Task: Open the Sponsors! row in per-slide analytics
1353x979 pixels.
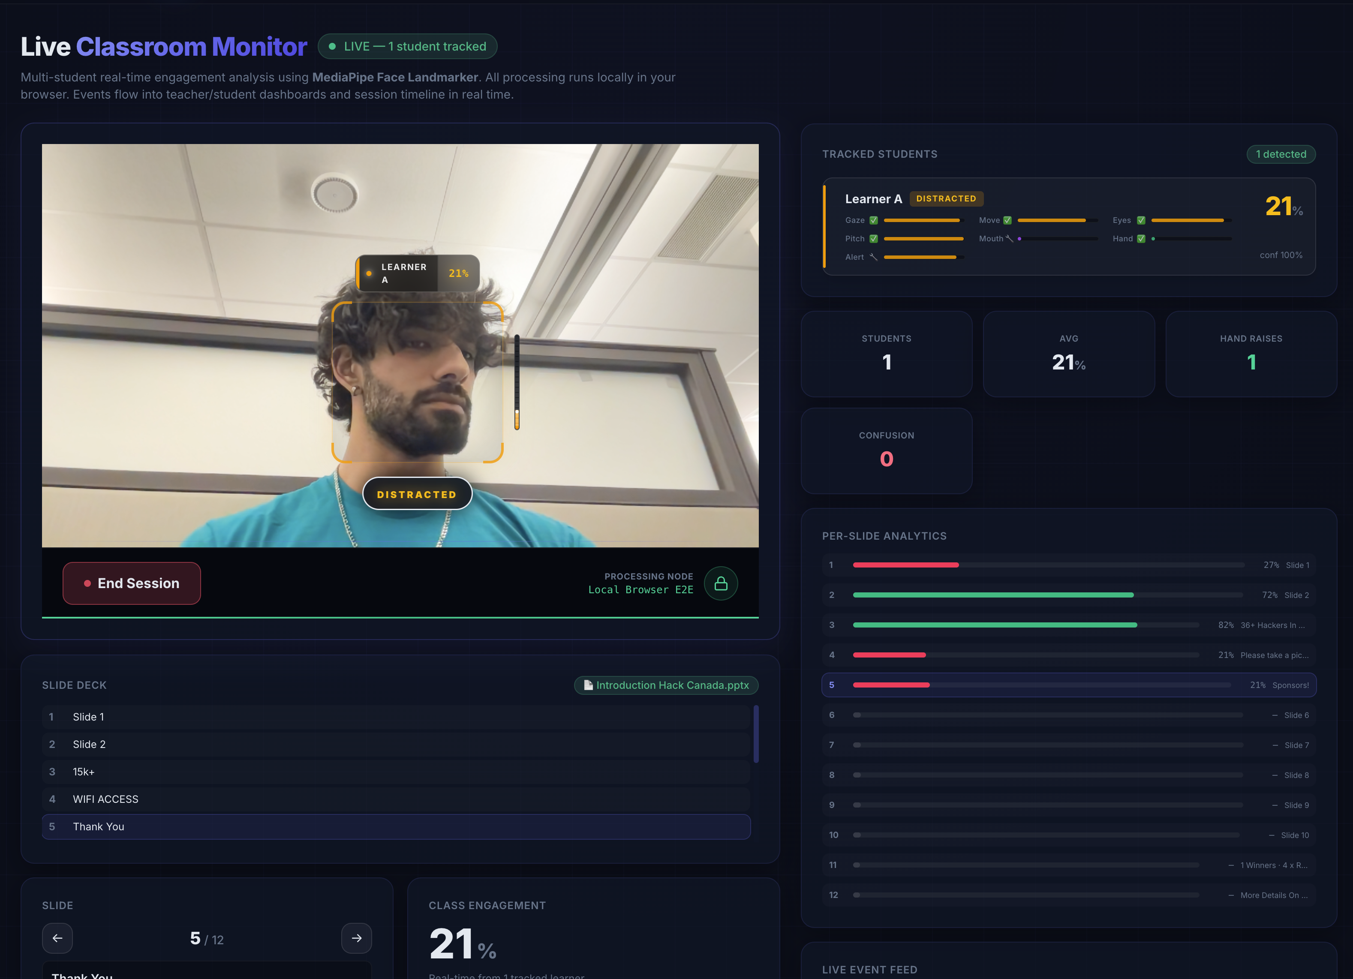Action: (1068, 685)
